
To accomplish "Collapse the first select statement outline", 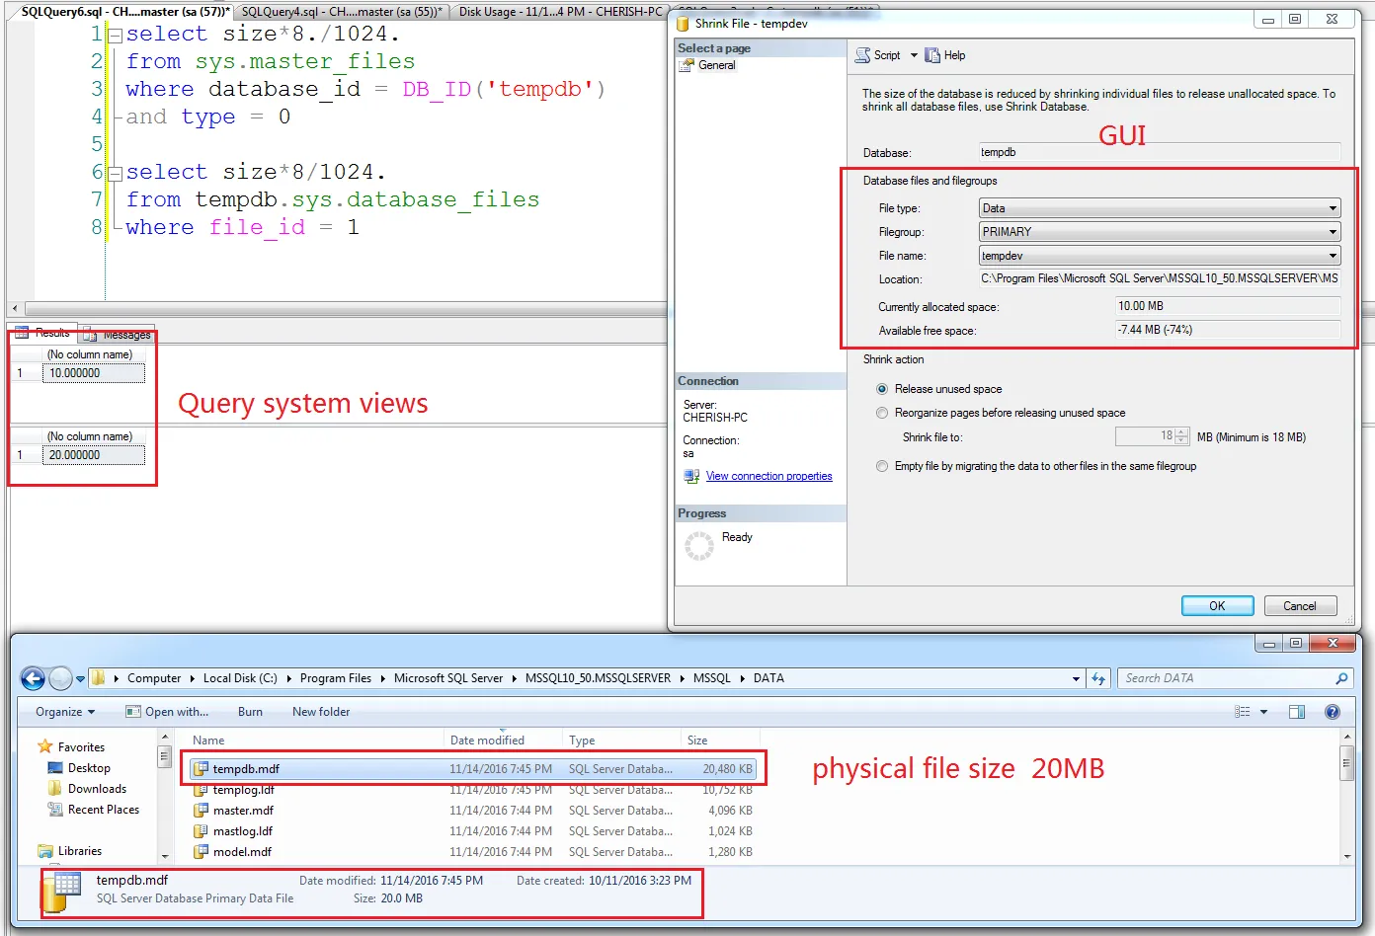I will (x=116, y=35).
